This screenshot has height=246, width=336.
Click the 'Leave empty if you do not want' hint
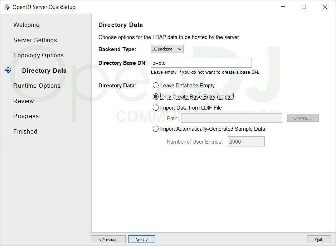click(x=205, y=72)
